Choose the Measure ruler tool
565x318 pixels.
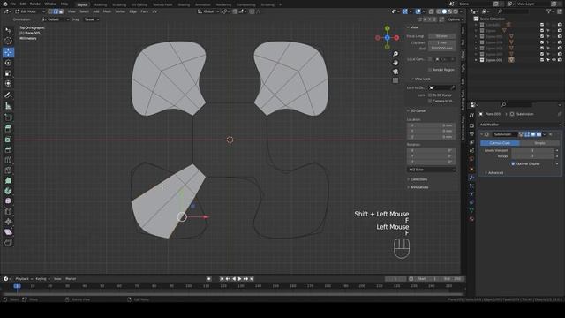[x=8, y=106]
